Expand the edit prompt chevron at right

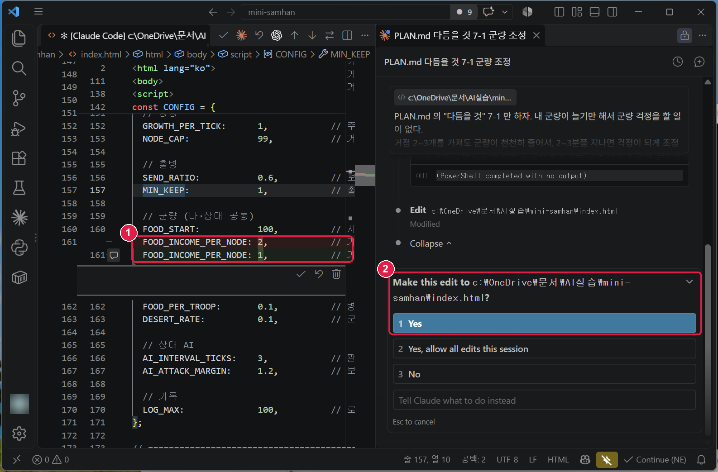(689, 281)
